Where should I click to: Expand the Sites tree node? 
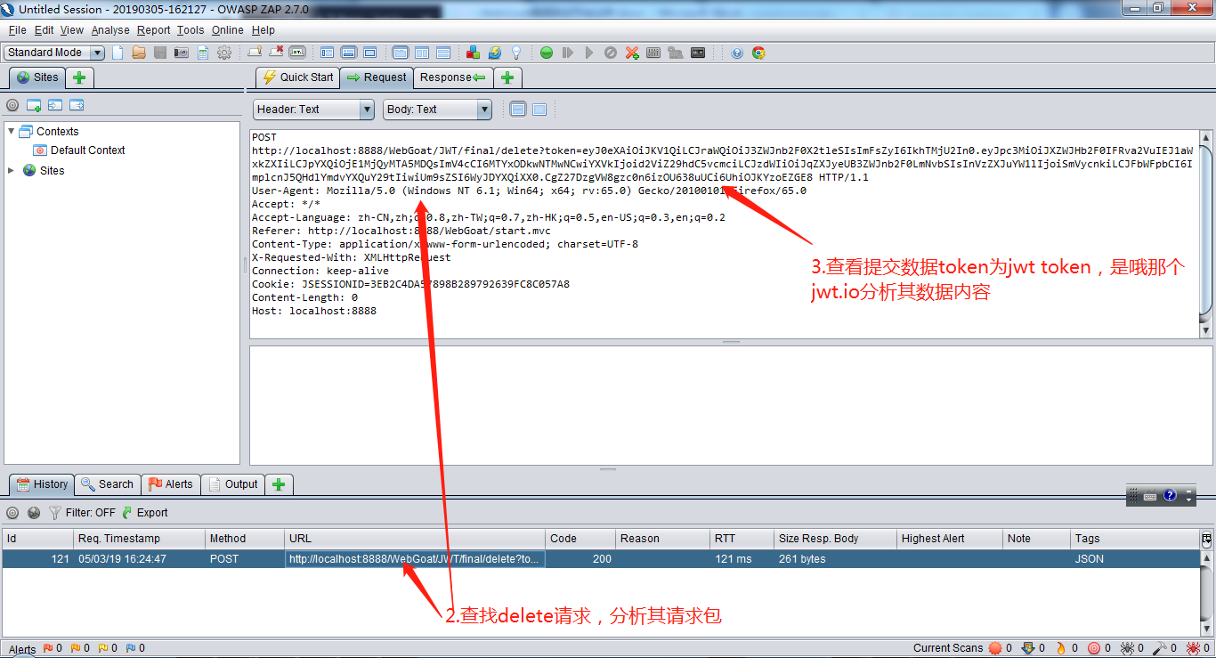(x=12, y=170)
